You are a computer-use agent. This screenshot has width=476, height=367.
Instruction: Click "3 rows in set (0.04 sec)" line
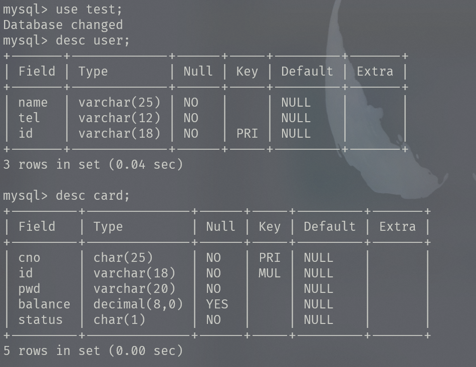click(93, 164)
